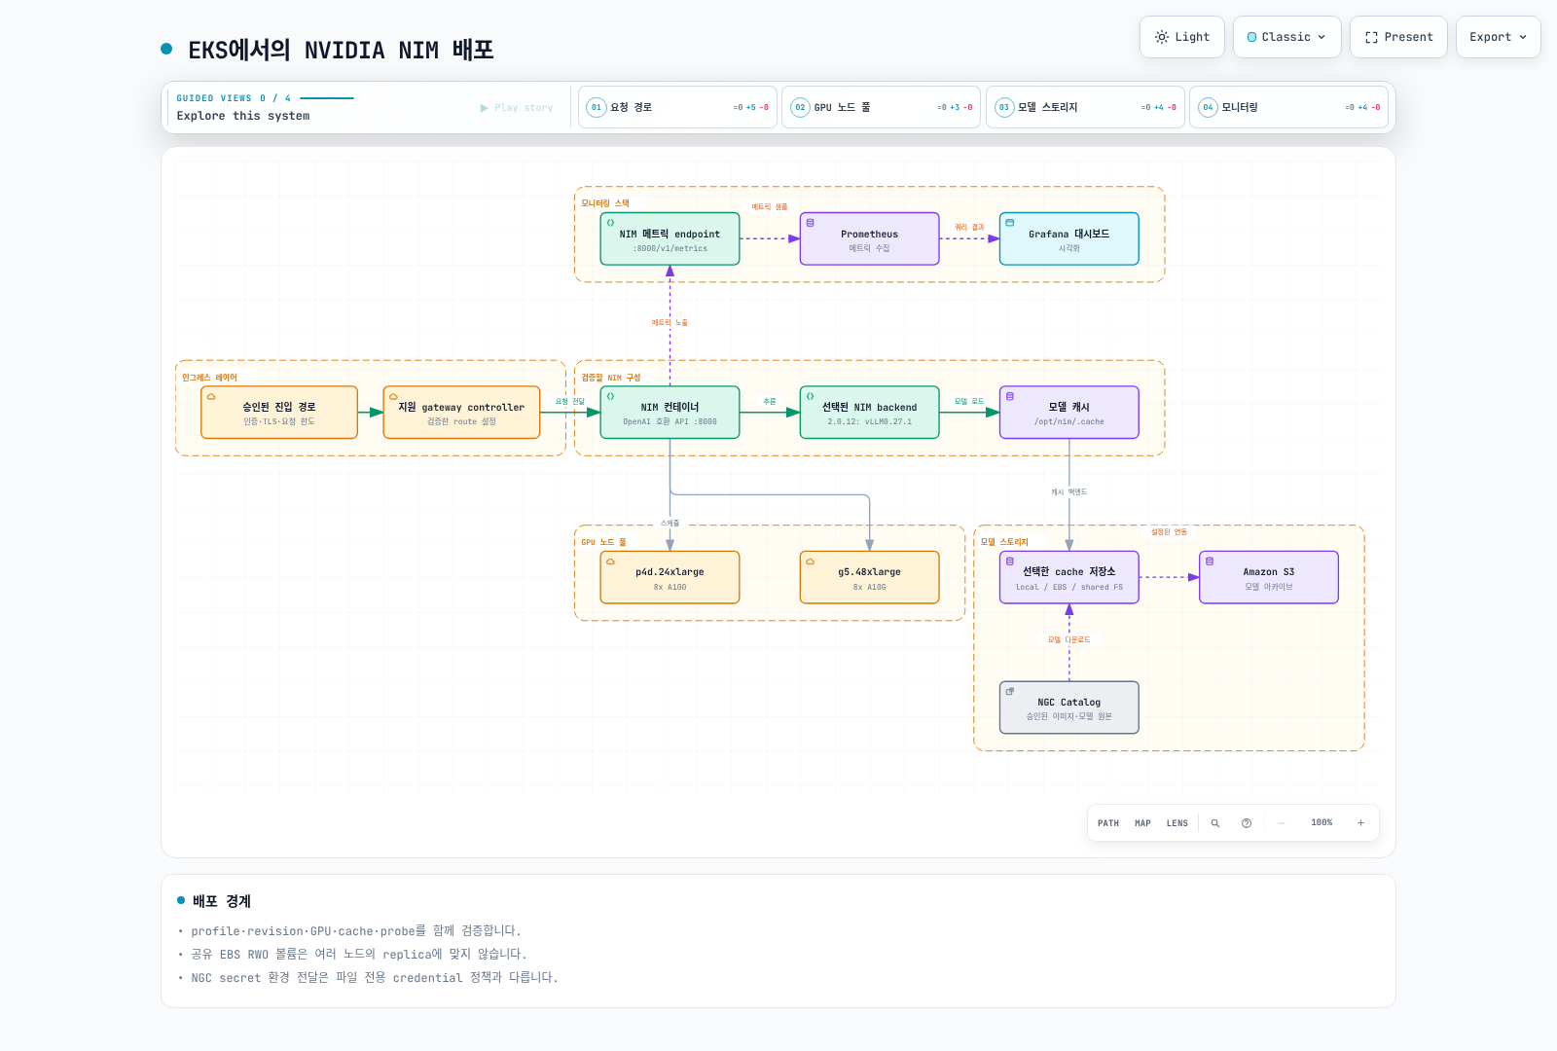The height and width of the screenshot is (1051, 1557).
Task: Enable PATH mode in canvas toolbar
Action: click(x=1108, y=823)
